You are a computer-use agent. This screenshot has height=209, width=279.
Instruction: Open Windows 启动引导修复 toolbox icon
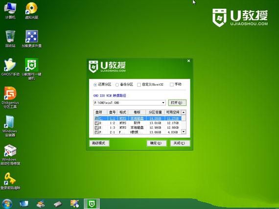point(10,155)
